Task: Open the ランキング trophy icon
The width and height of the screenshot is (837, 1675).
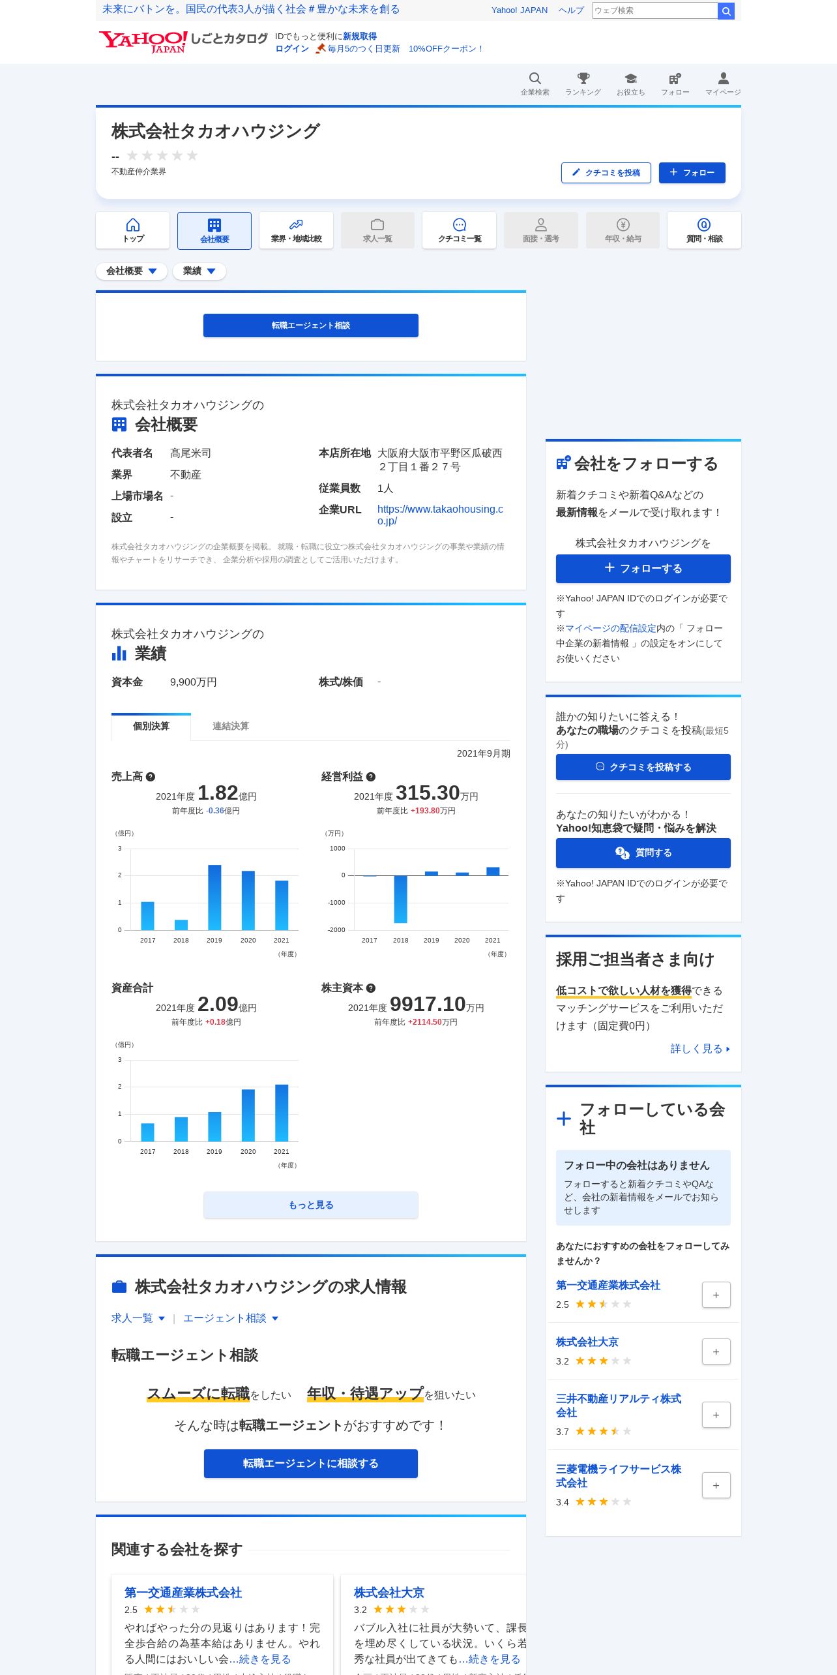Action: (x=583, y=83)
